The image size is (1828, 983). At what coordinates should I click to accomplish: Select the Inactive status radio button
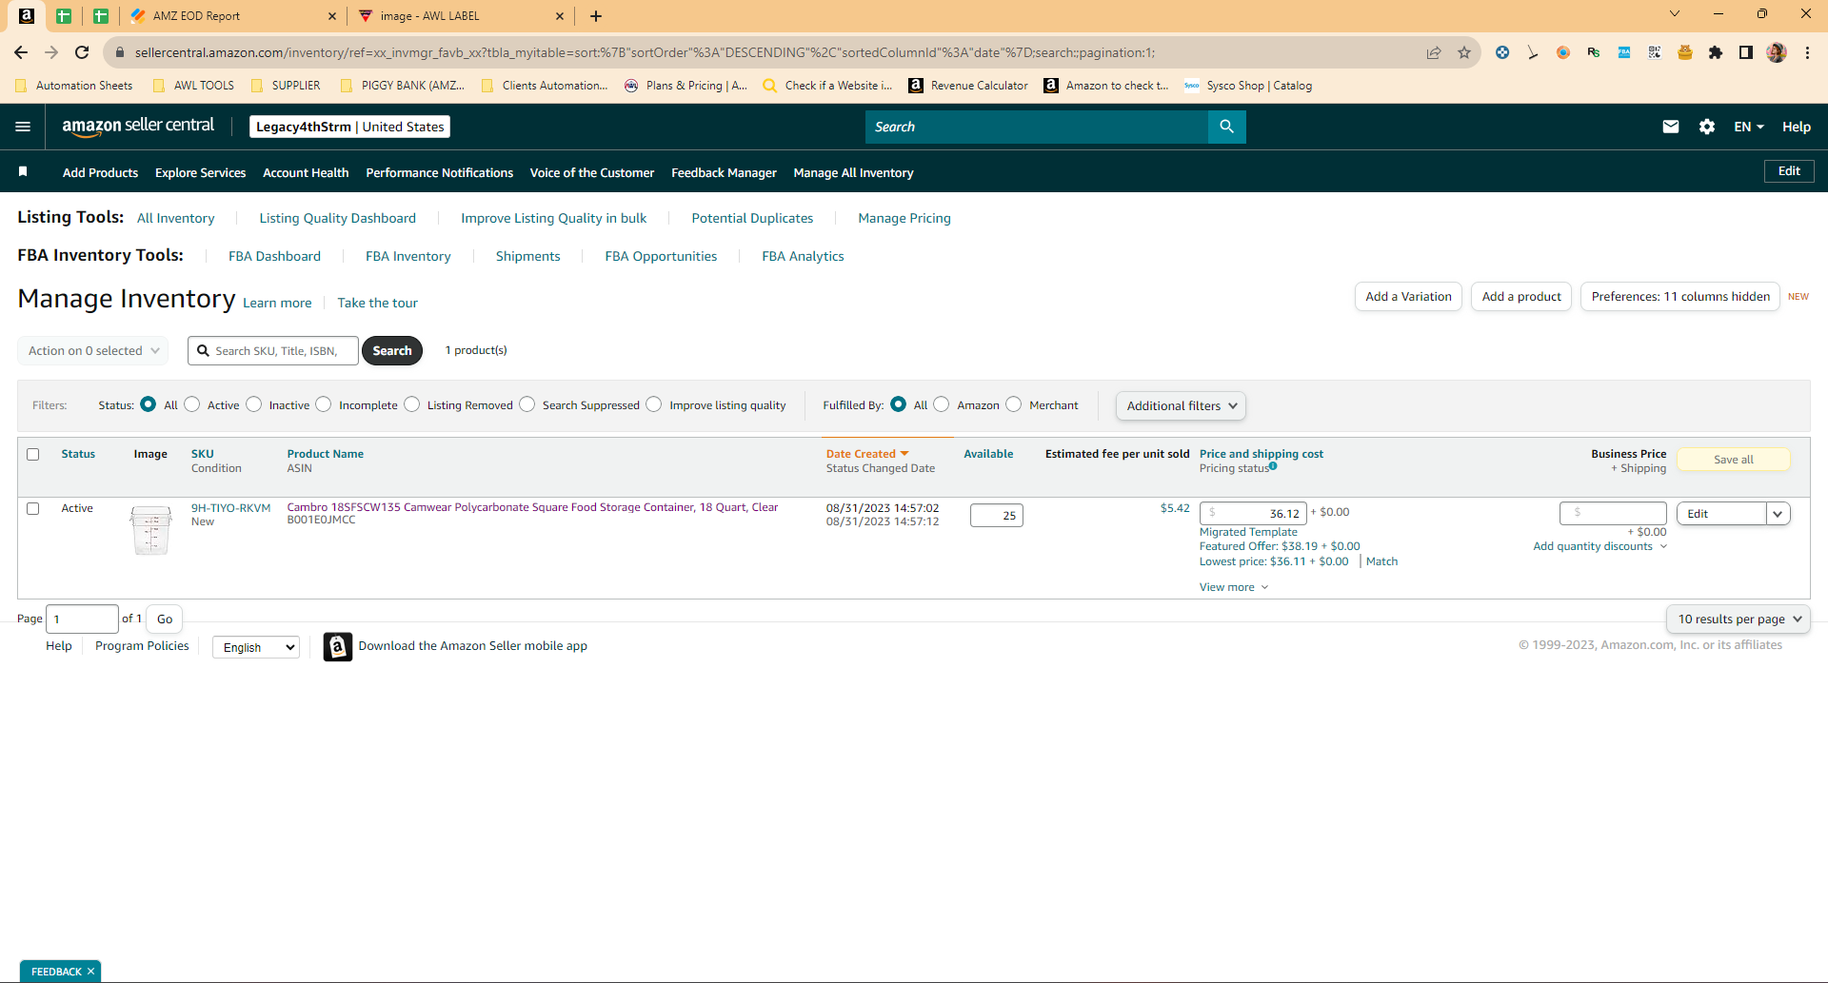tap(254, 404)
